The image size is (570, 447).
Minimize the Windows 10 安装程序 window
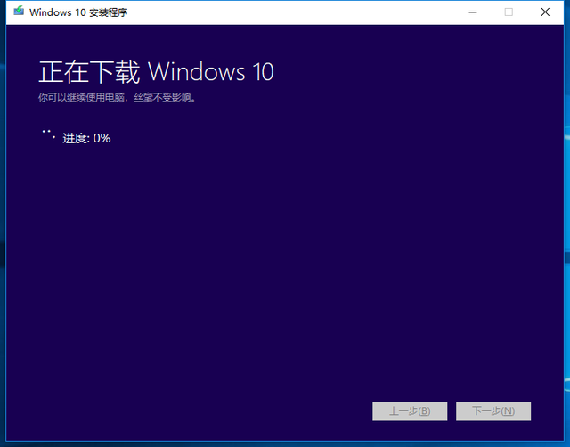(x=473, y=12)
